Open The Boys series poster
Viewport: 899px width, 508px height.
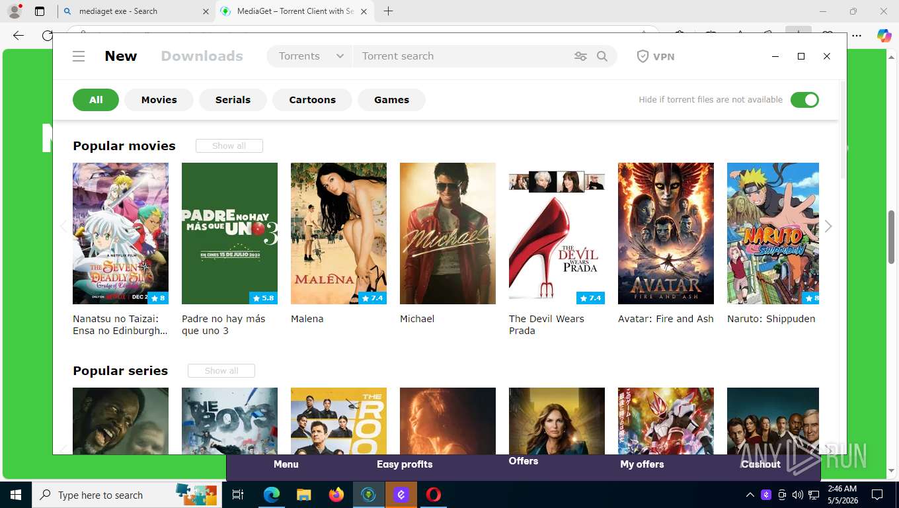click(x=229, y=421)
